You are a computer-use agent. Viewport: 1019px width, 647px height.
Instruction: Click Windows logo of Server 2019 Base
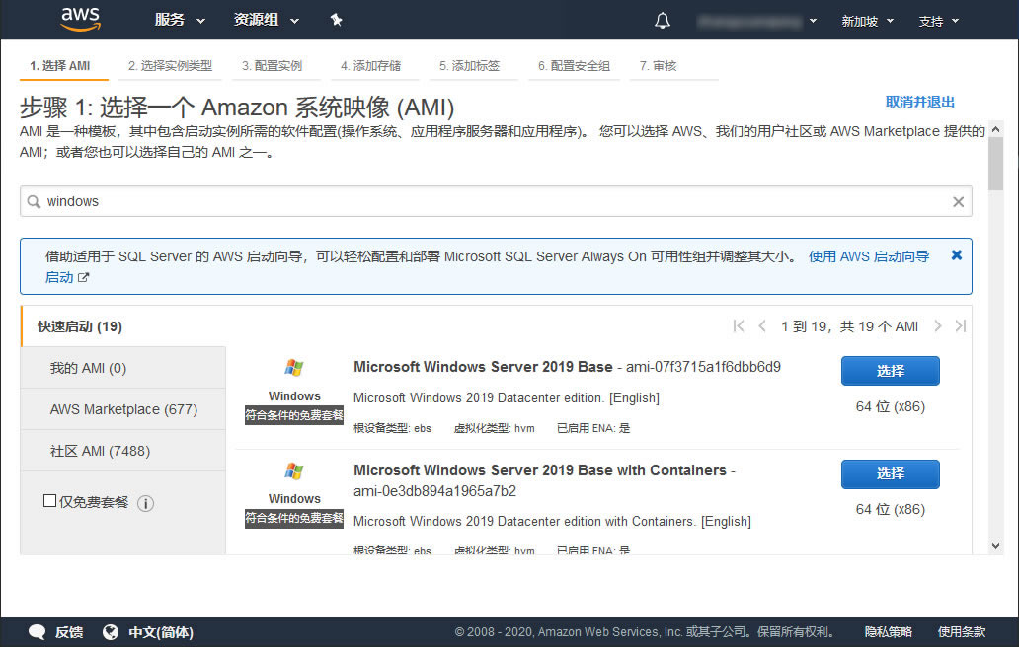tap(293, 368)
